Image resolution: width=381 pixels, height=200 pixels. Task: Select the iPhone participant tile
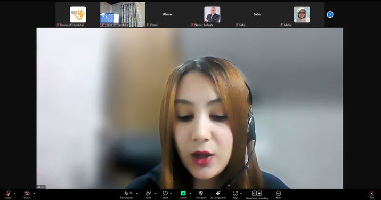[167, 14]
